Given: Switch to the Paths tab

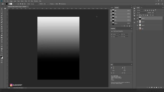Looking at the screenshot, I should click(112, 8).
